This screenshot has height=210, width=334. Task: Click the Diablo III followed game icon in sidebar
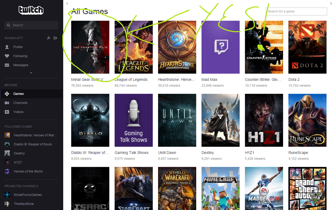coord(7,144)
